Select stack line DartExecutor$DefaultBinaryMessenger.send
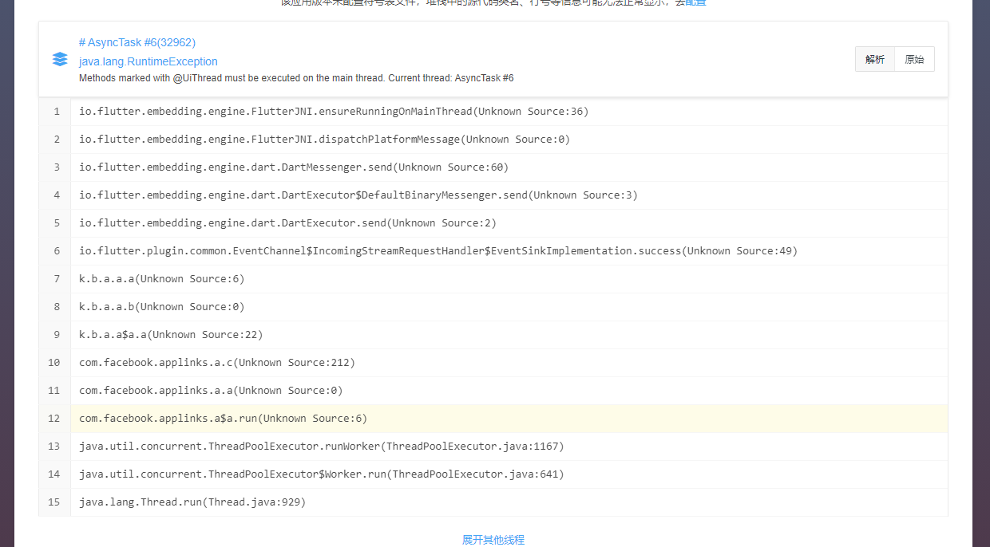990x547 pixels. (509, 195)
